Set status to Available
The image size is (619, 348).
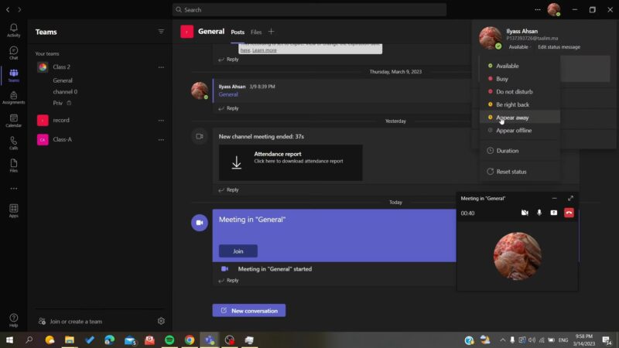click(x=519, y=66)
